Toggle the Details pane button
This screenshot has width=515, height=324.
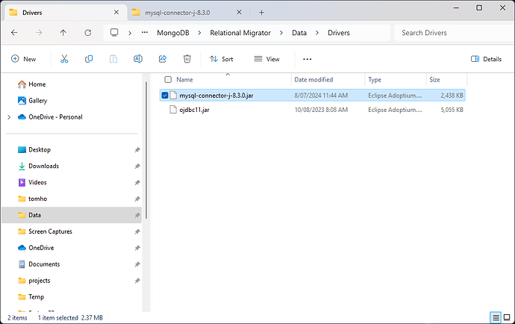487,59
